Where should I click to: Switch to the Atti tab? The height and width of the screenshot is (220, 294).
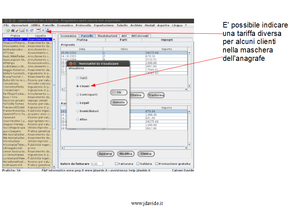[x=124, y=36]
